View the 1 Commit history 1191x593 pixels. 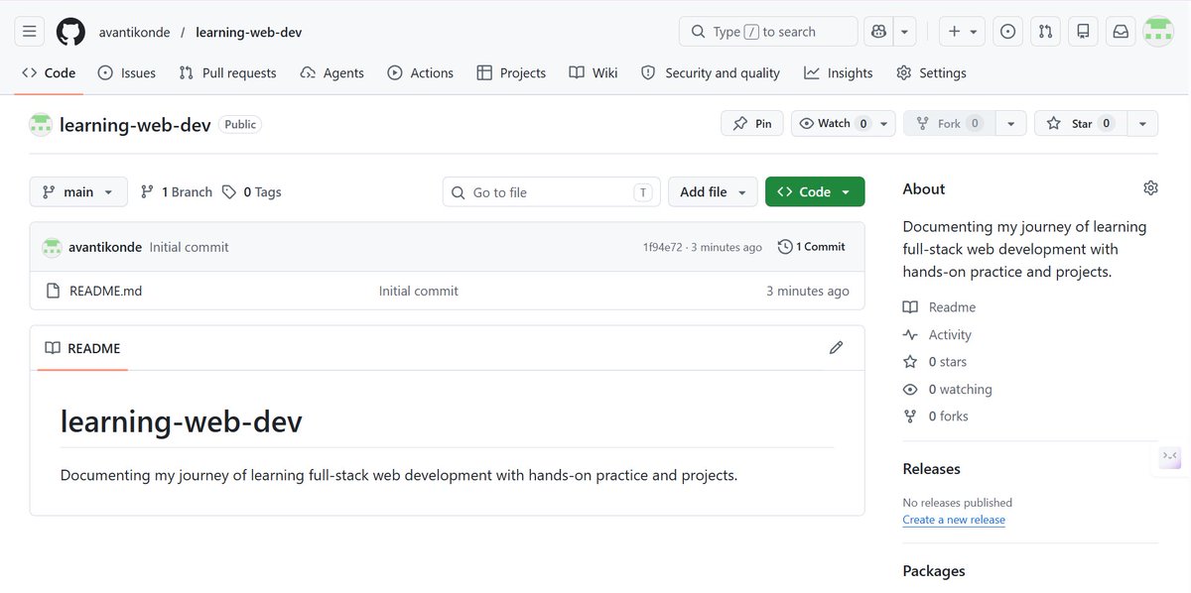(812, 247)
